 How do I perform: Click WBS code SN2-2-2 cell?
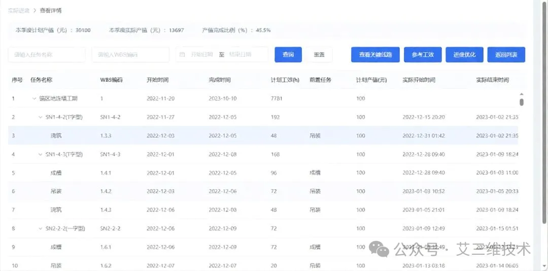point(111,228)
